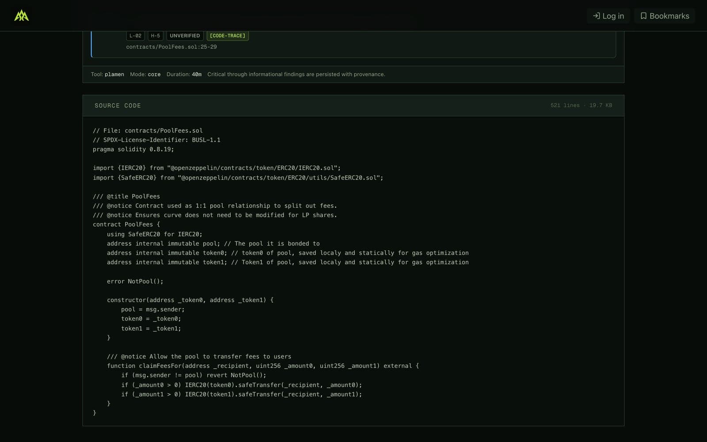Click the 'pool = msg.sender;' line
This screenshot has width=707, height=442.
tap(153, 309)
